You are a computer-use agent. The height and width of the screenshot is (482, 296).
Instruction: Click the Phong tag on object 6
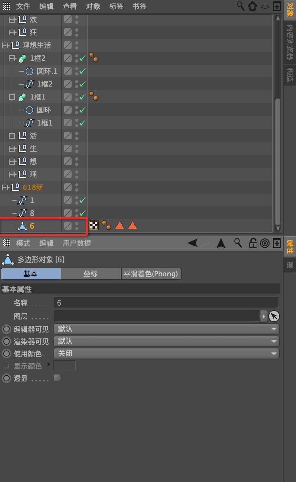point(107,225)
